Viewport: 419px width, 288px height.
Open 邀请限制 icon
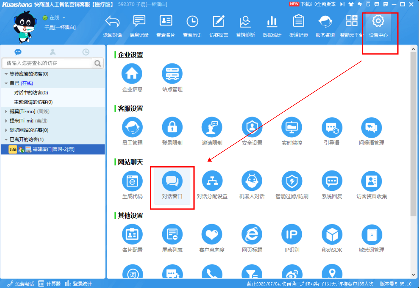pyautogui.click(x=212, y=127)
